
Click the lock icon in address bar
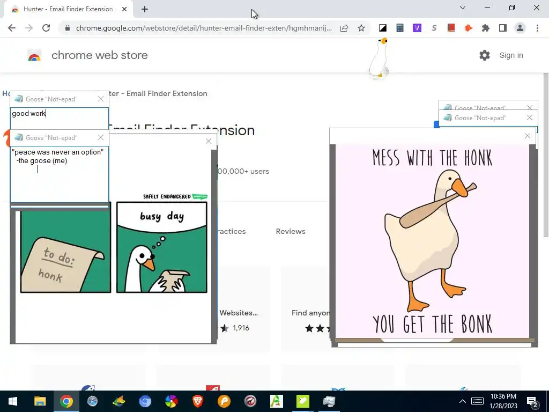click(68, 28)
